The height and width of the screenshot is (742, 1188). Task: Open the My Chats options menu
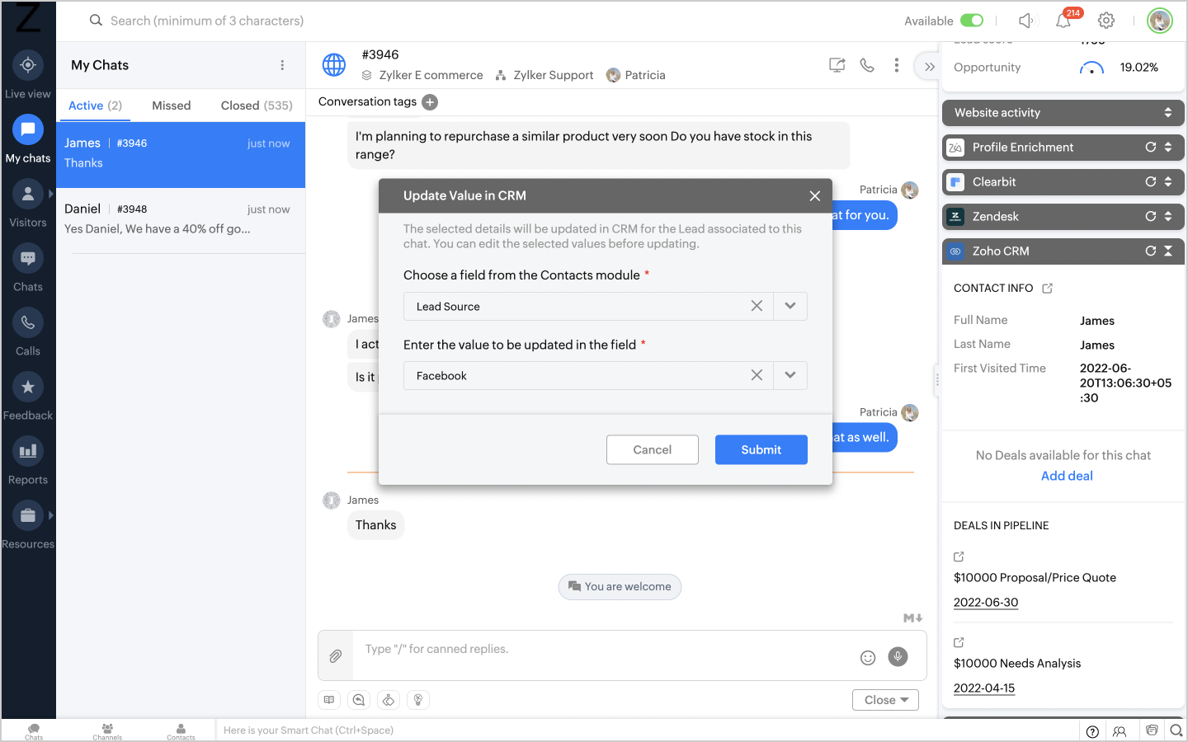point(282,65)
